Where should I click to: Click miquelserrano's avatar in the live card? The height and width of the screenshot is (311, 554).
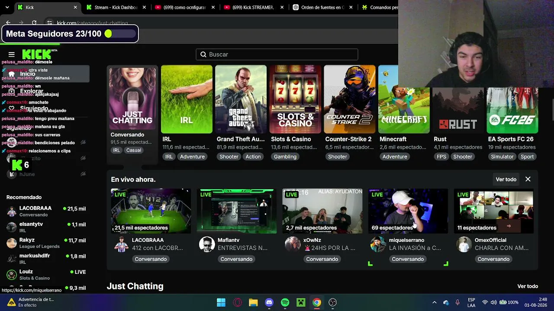pos(378,244)
